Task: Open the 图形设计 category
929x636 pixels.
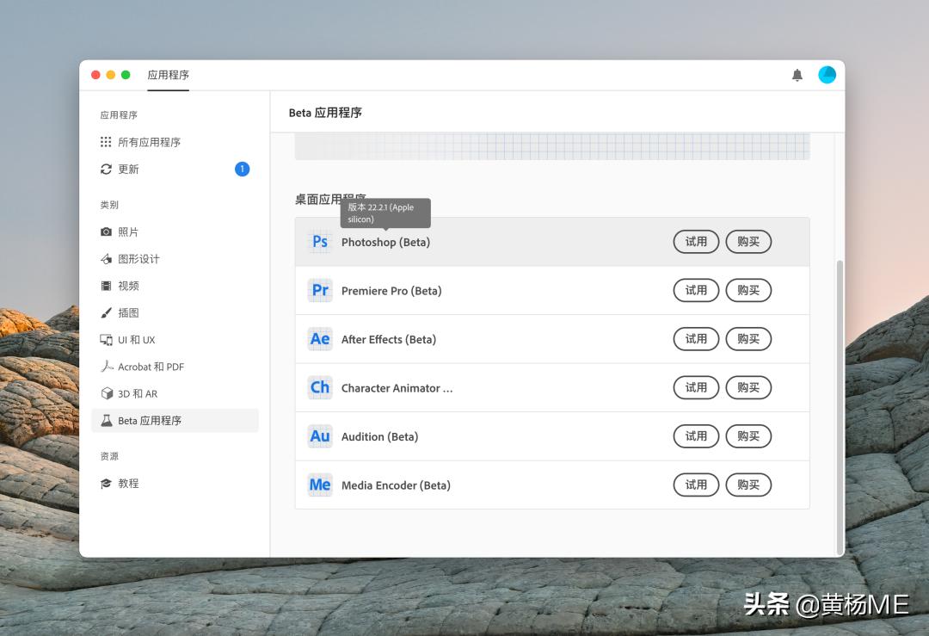Action: tap(138, 259)
